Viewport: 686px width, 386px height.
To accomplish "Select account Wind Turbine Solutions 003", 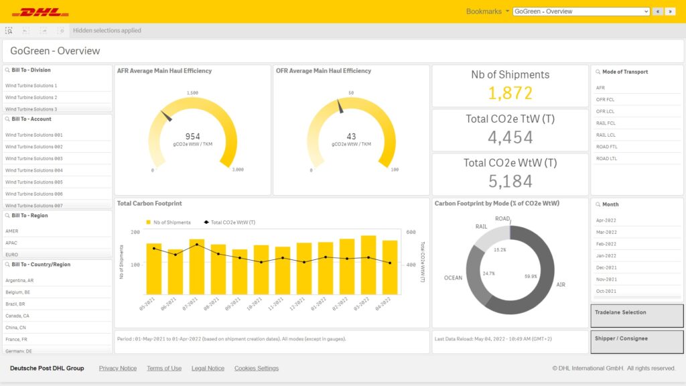I will click(x=58, y=159).
